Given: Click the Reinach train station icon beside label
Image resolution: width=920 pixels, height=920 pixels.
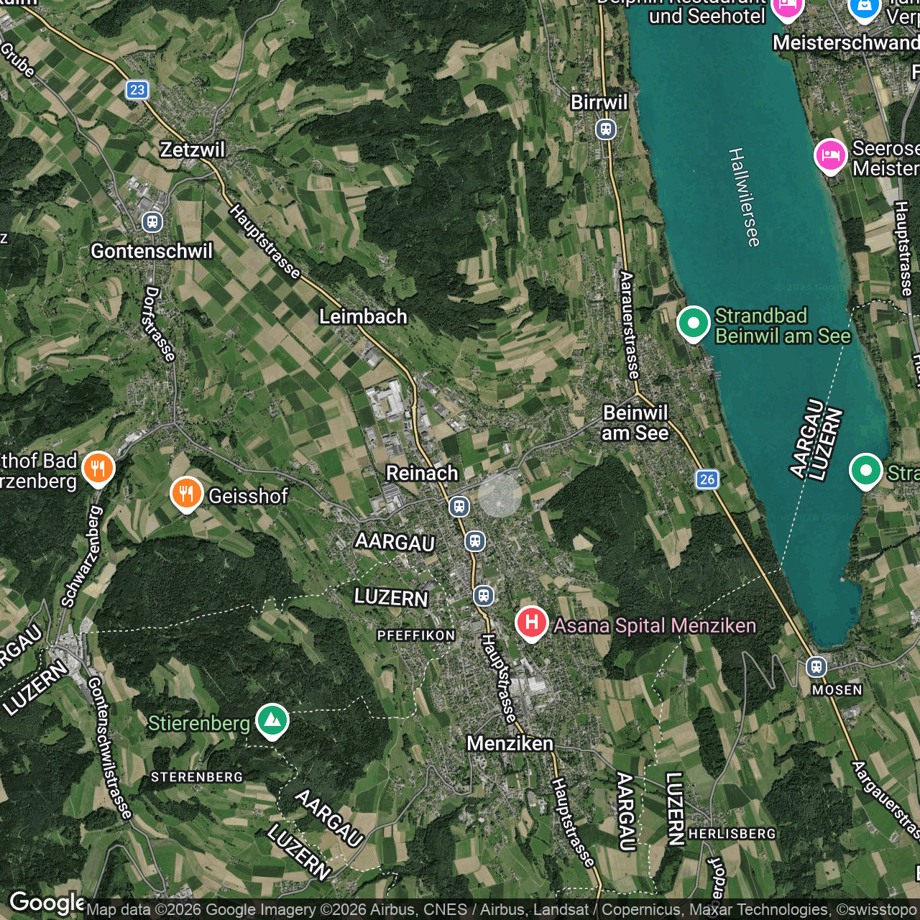Looking at the screenshot, I should (x=459, y=507).
